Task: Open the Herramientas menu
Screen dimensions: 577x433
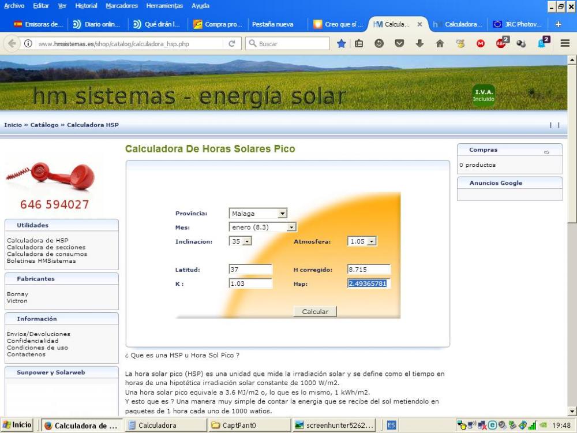Action: 164,6
